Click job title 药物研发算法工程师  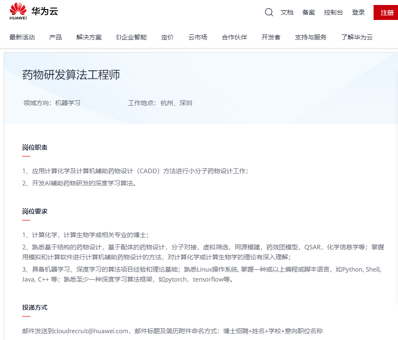pyautogui.click(x=71, y=75)
